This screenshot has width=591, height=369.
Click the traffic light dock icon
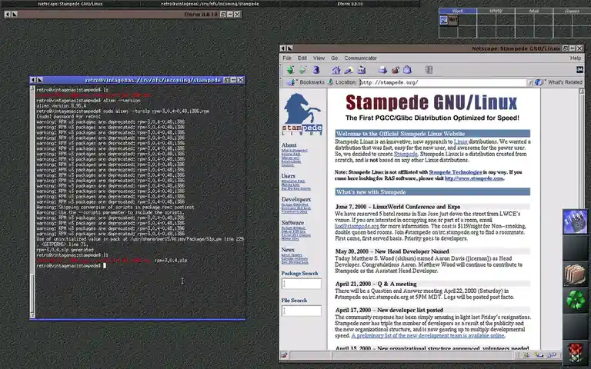point(575,353)
